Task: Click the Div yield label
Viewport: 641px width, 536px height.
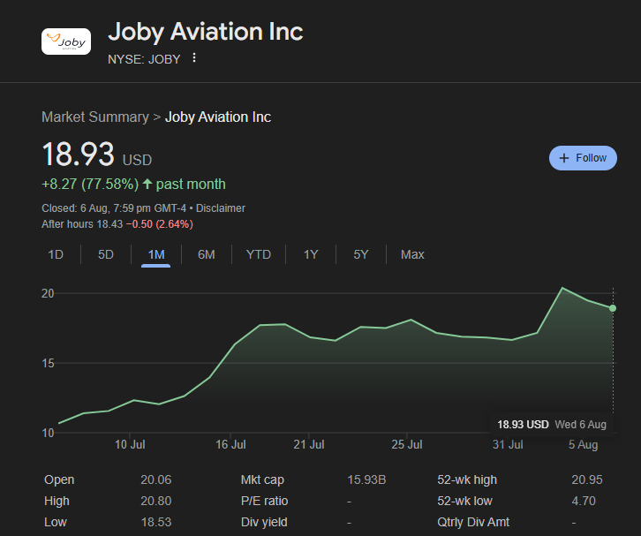Action: [x=264, y=522]
